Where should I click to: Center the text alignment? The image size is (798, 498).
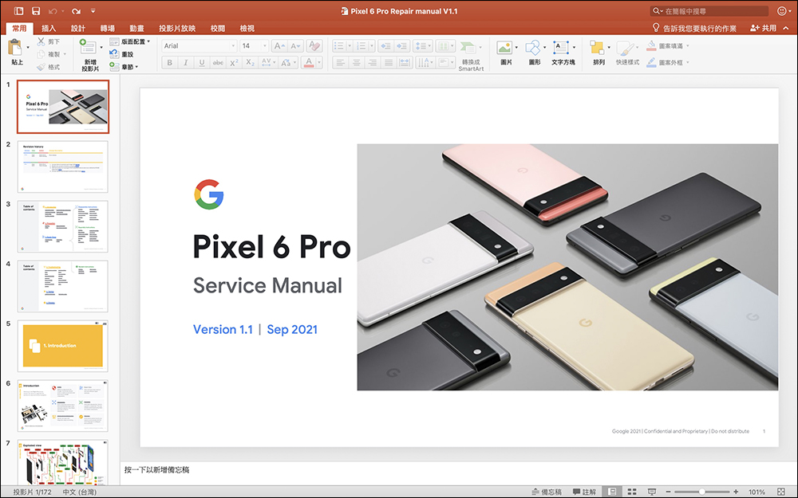tap(356, 62)
